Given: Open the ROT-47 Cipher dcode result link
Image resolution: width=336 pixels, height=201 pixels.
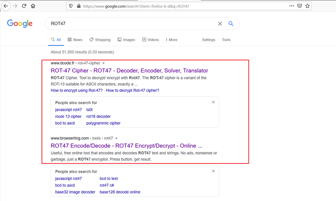Looking at the screenshot, I should [129, 71].
